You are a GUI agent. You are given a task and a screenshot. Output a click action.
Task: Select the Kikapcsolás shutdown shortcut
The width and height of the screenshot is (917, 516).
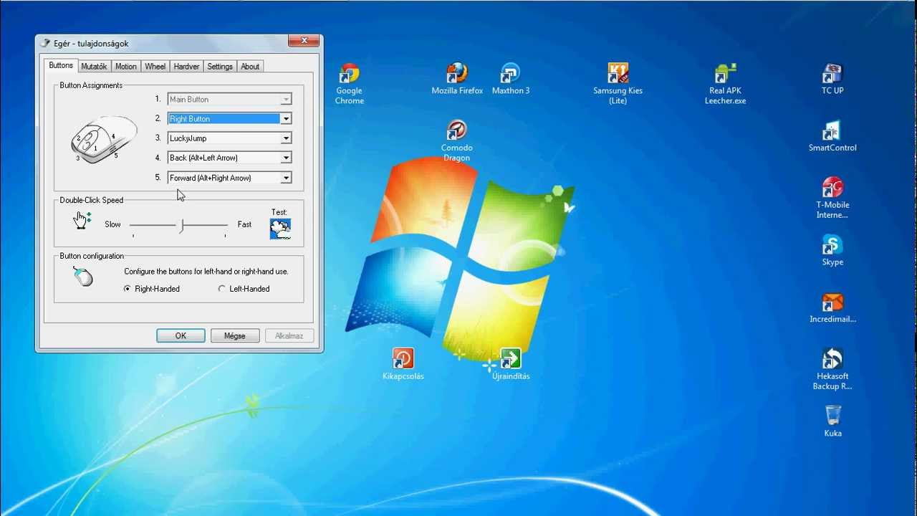(x=403, y=364)
